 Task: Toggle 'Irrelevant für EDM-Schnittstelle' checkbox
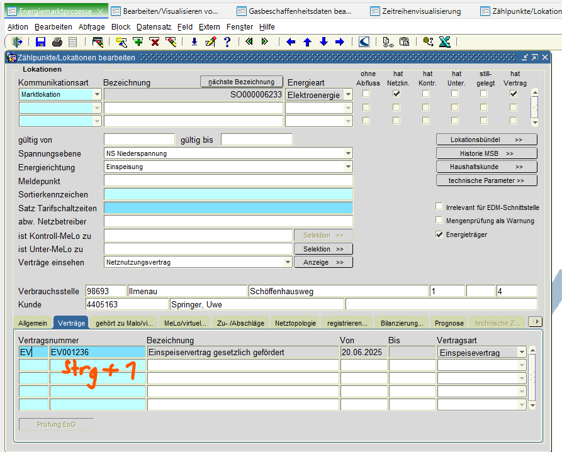(x=439, y=207)
